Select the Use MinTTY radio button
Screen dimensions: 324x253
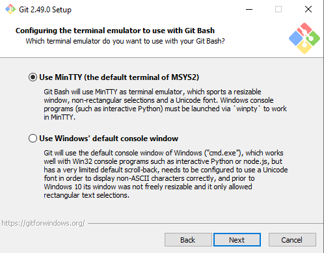33,77
